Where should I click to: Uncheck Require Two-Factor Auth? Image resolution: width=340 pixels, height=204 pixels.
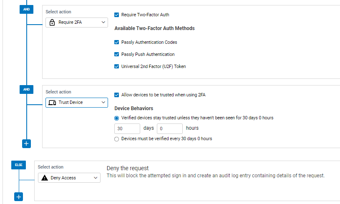(x=117, y=15)
